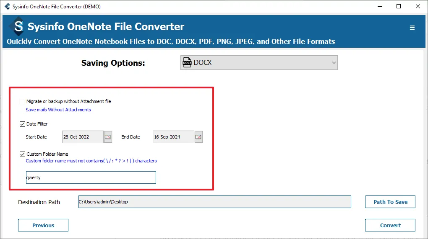Viewport: 428px width, 239px height.
Task: Enable Migrate without Attachment file checkbox
Action: pyautogui.click(x=22, y=102)
